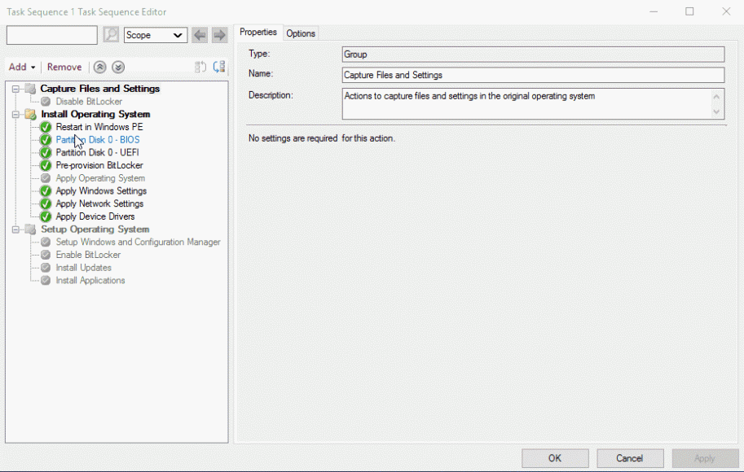Viewport: 744px width, 472px height.
Task: Collapse the Capture Files and Settings group
Action: [16, 89]
